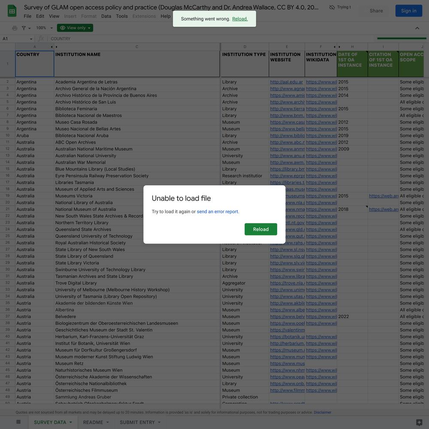The width and height of the screenshot is (429, 429).
Task: Click the offline cloud status icon
Action: click(x=332, y=7)
